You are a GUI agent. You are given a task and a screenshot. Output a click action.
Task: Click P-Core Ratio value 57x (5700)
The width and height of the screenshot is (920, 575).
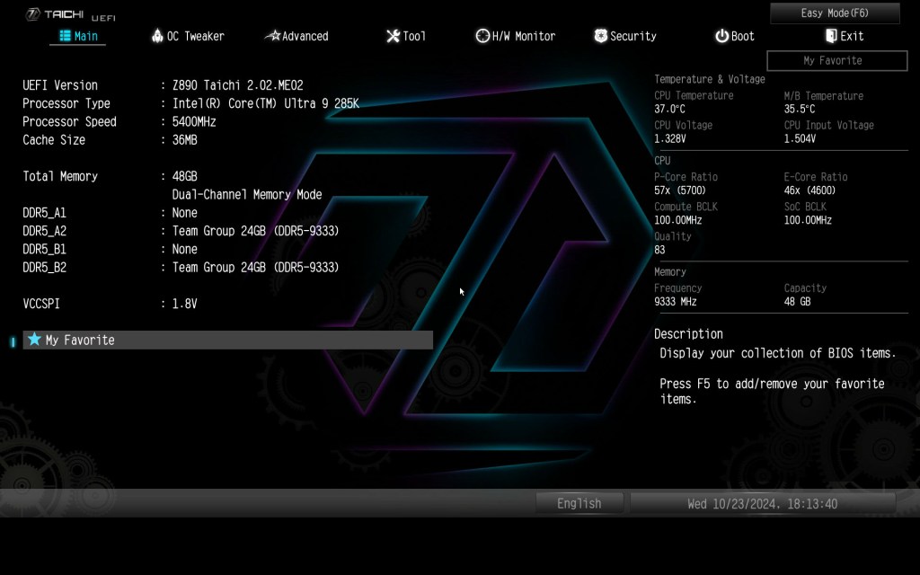click(x=680, y=190)
